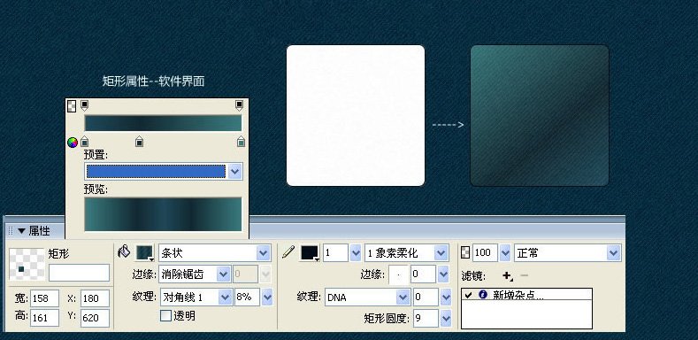The width and height of the screenshot is (698, 340).
Task: Click the pencil stroke icon
Action: pyautogui.click(x=288, y=252)
